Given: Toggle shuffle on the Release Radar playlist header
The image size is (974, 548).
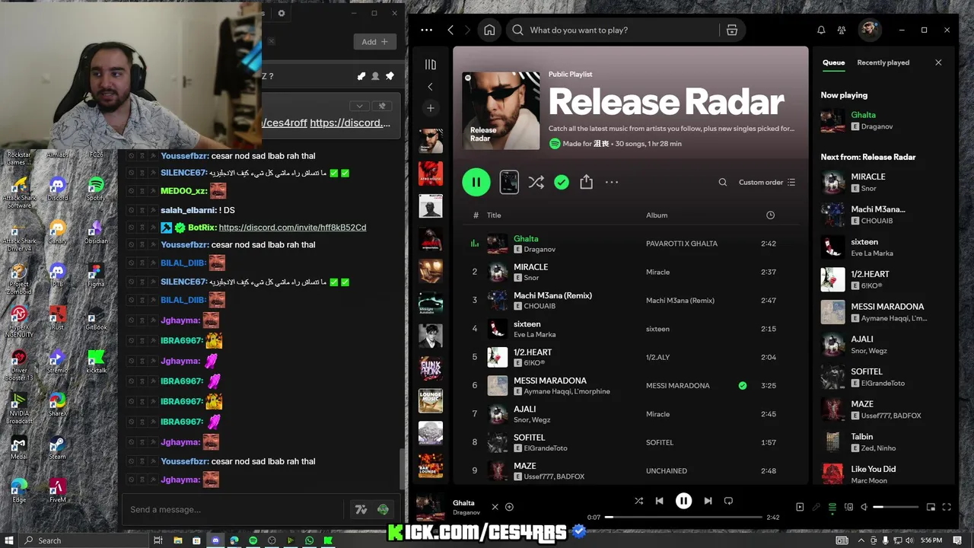Looking at the screenshot, I should (x=536, y=182).
